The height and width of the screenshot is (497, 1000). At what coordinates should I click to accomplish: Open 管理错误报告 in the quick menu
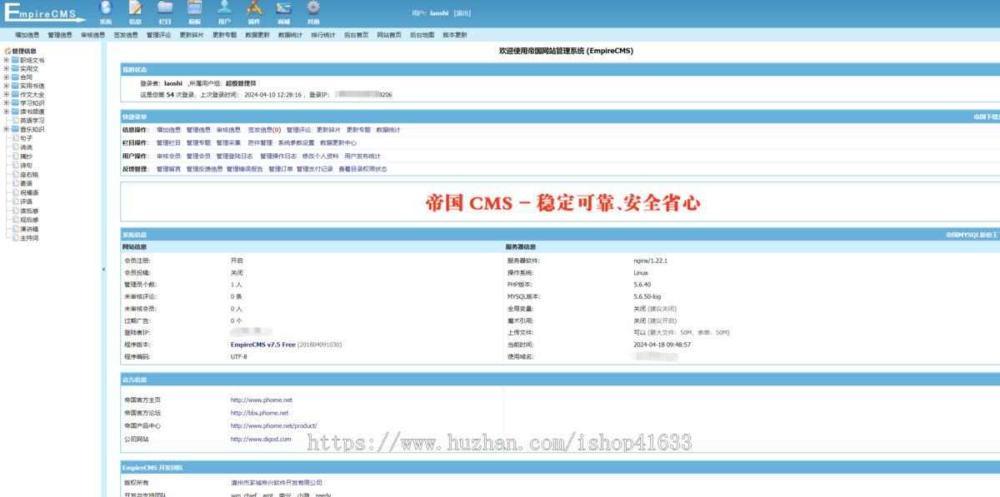point(245,169)
